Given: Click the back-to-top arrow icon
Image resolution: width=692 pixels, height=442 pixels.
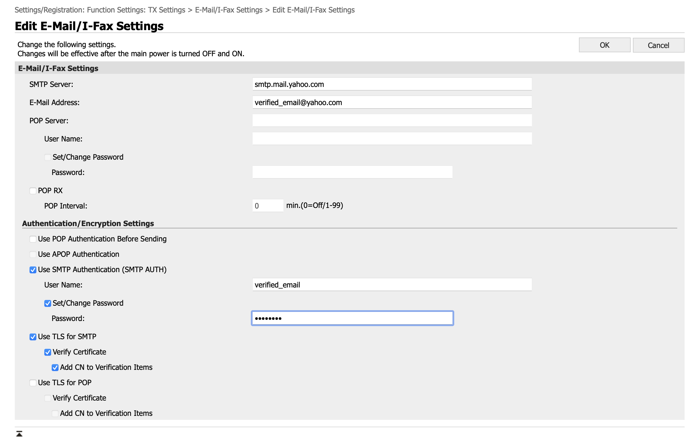Looking at the screenshot, I should tap(19, 434).
